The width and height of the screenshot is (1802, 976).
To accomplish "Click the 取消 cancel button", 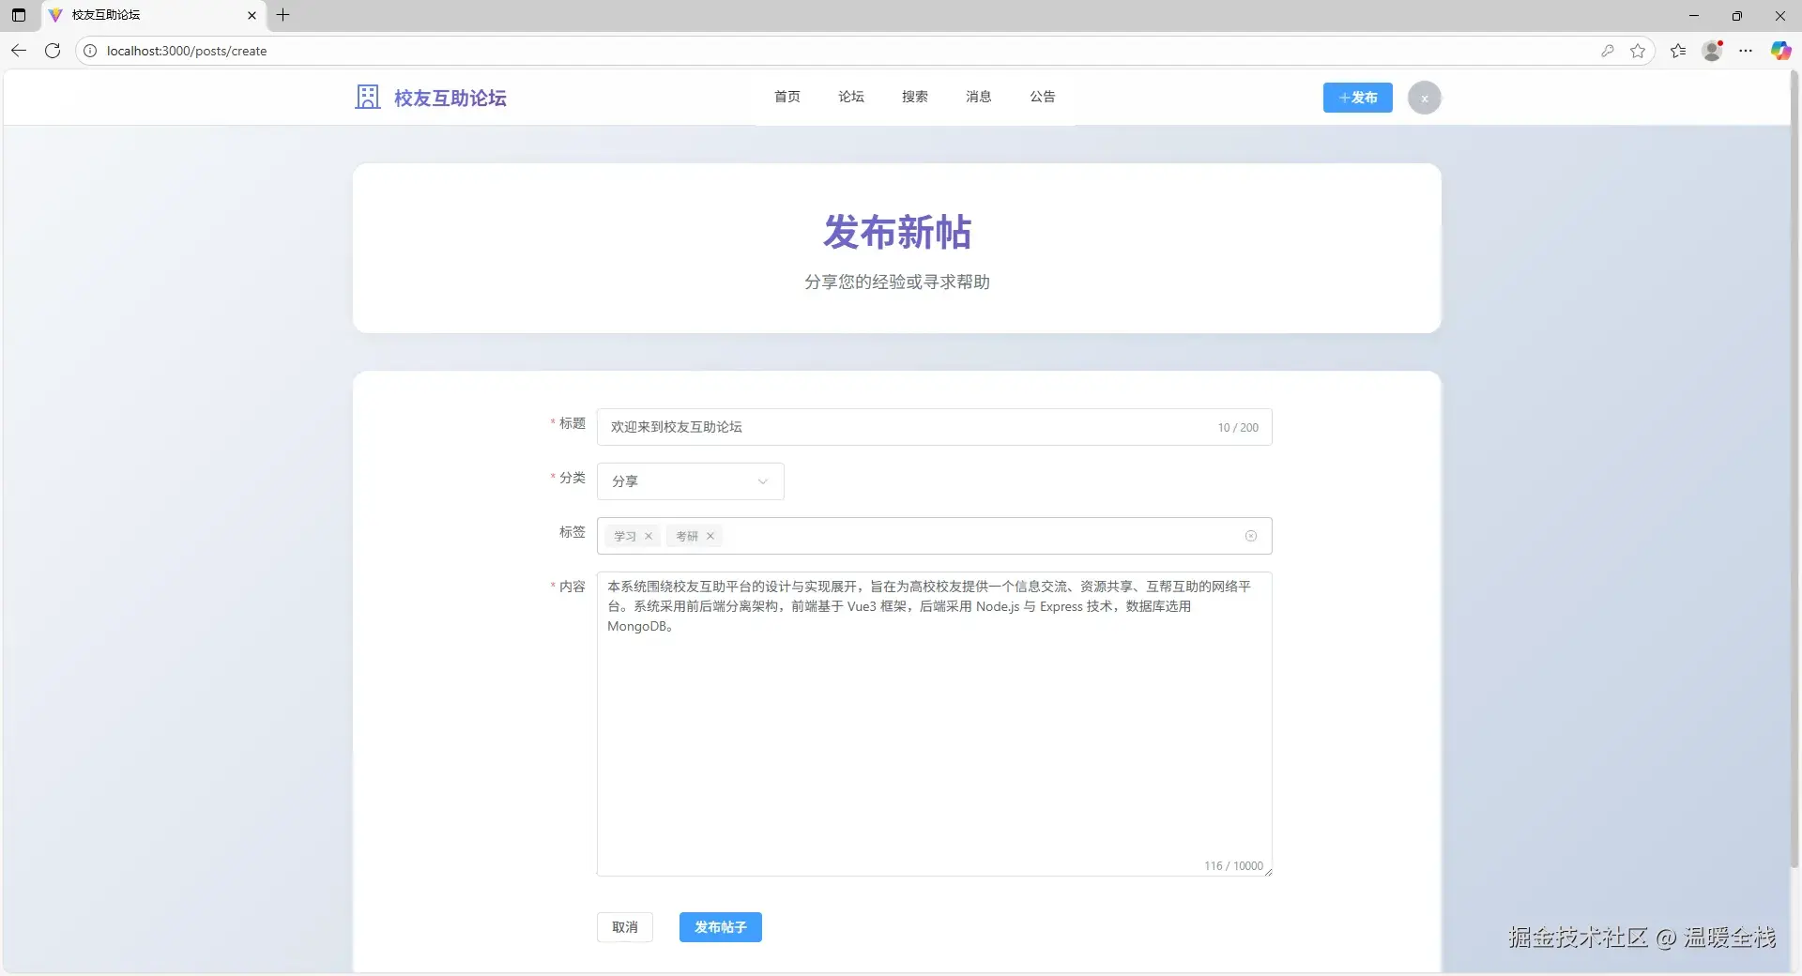I will point(624,927).
